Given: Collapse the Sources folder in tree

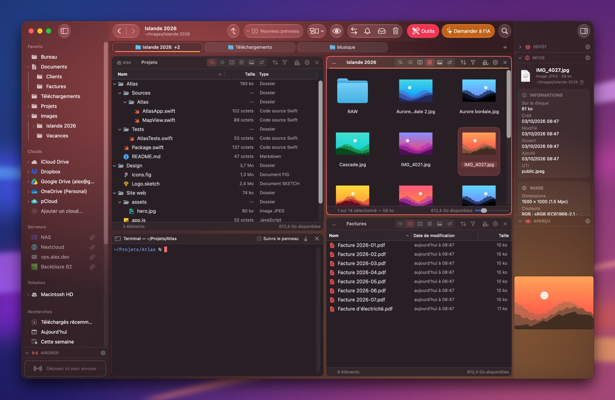Looking at the screenshot, I should coord(120,93).
